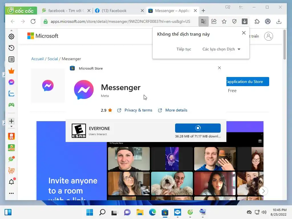The height and width of the screenshot is (219, 292).
Task: Open the 9.9 shopping sidebar icon
Action: click(x=11, y=136)
